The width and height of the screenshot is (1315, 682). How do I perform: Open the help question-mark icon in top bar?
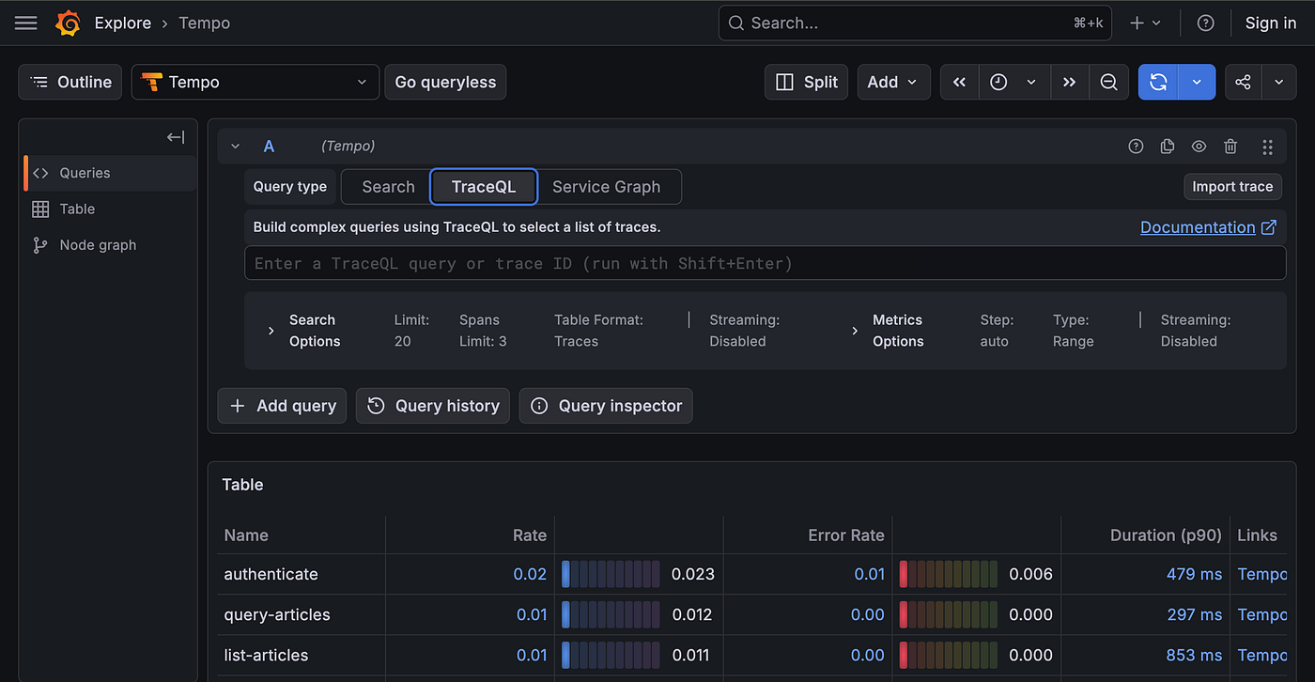tap(1206, 23)
